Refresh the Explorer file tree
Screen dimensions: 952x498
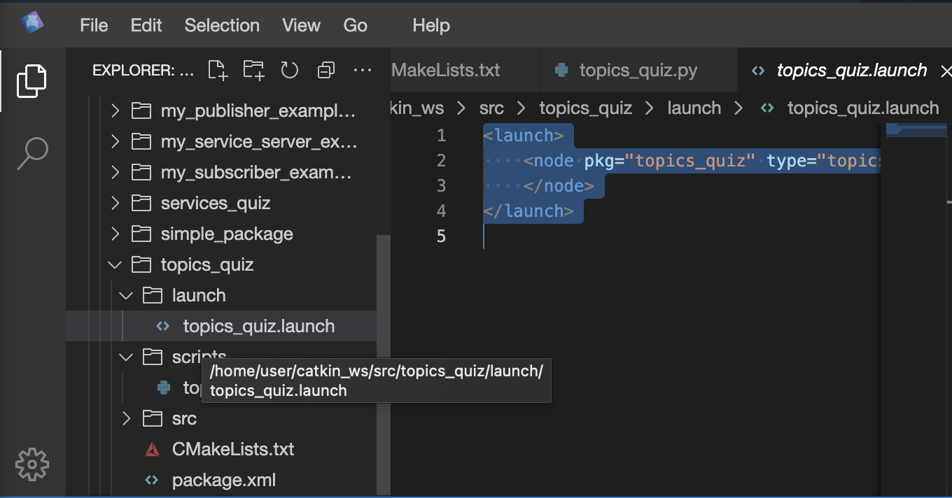pyautogui.click(x=290, y=70)
